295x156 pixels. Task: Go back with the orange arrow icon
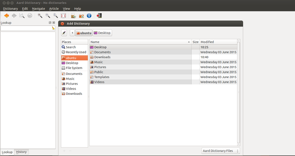pos(7,15)
